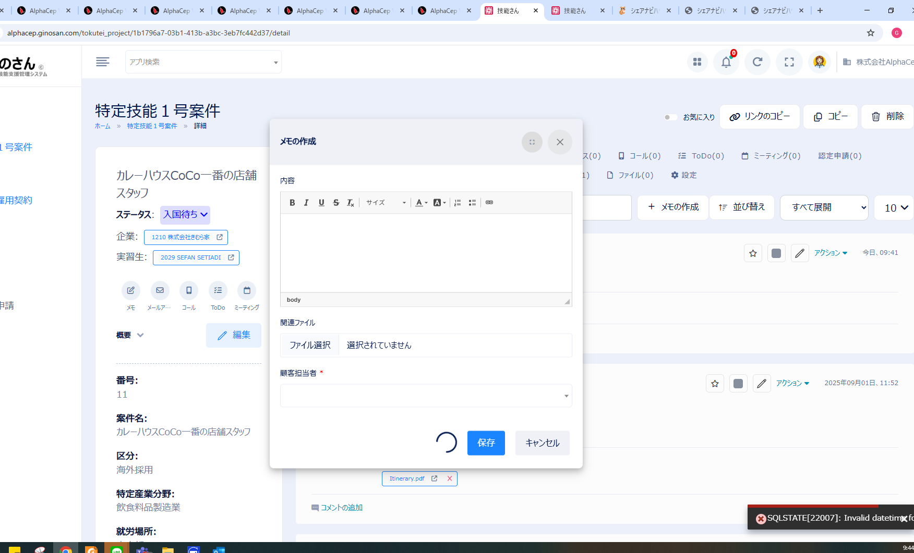Open the text color picker in editor
914x553 pixels.
point(421,203)
